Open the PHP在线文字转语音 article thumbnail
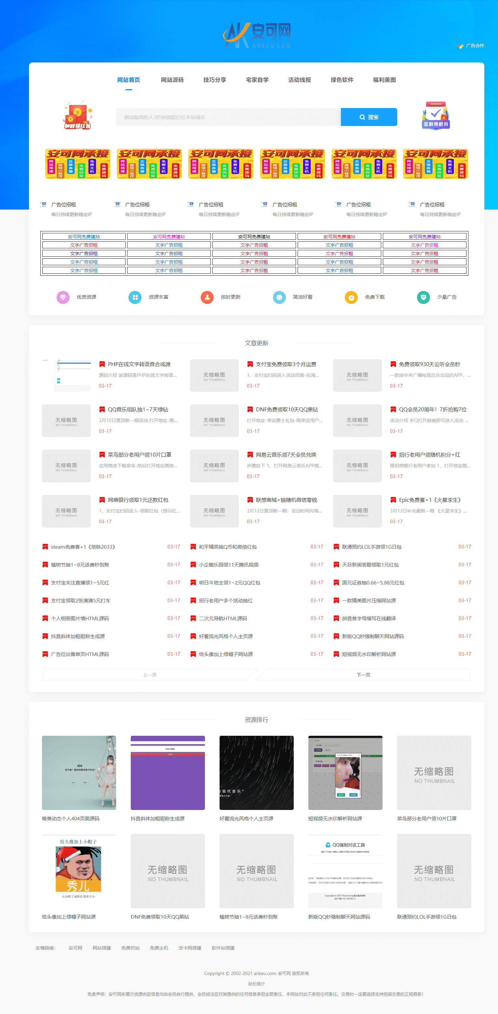Image resolution: width=498 pixels, height=1014 pixels. tap(66, 376)
